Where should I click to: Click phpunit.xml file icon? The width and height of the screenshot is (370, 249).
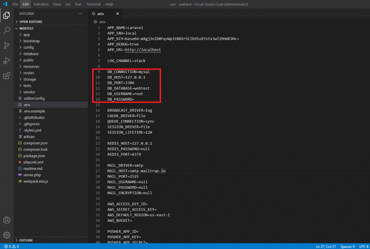coord(20,162)
